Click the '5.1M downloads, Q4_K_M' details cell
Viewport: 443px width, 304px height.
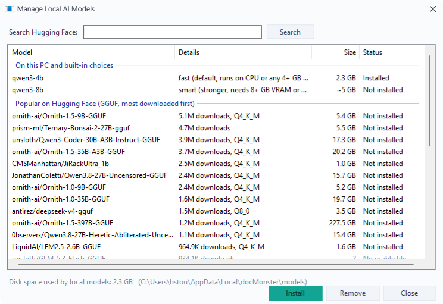[219, 116]
